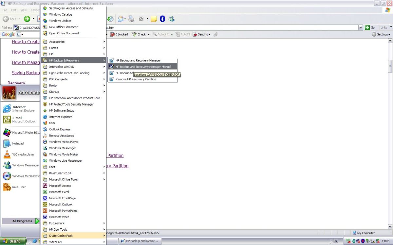Toggle the popup blocker '0 blocked' button
This screenshot has width=393, height=245.
[x=119, y=34]
